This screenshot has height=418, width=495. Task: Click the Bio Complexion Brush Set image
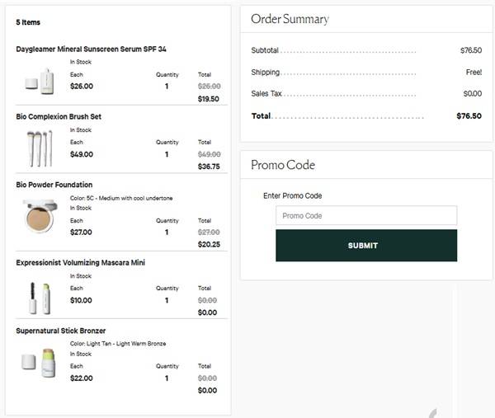coord(39,148)
